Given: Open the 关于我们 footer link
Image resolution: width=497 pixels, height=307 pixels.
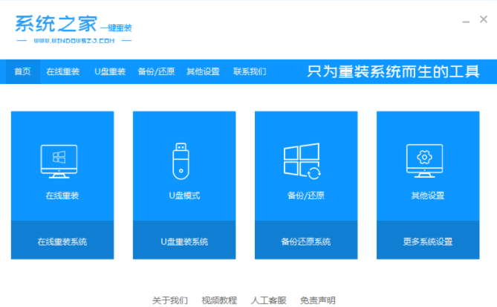Looking at the screenshot, I should point(170,300).
